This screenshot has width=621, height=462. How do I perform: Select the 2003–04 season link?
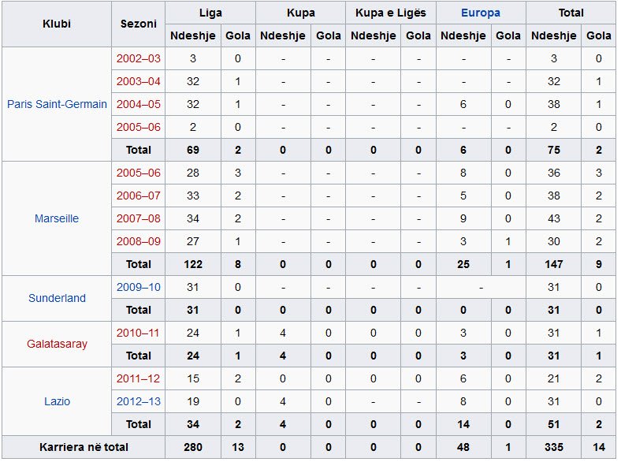(138, 81)
